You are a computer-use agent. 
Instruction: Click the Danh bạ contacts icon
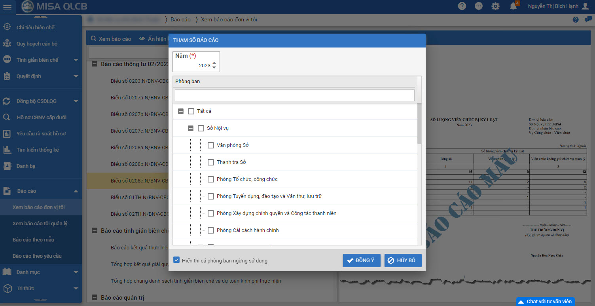coord(7,166)
